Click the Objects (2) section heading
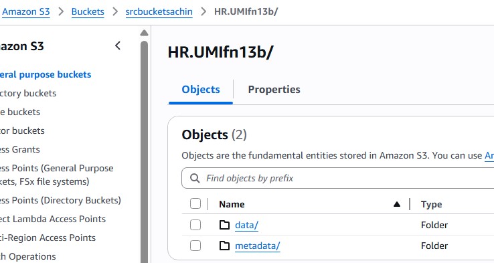 (214, 135)
